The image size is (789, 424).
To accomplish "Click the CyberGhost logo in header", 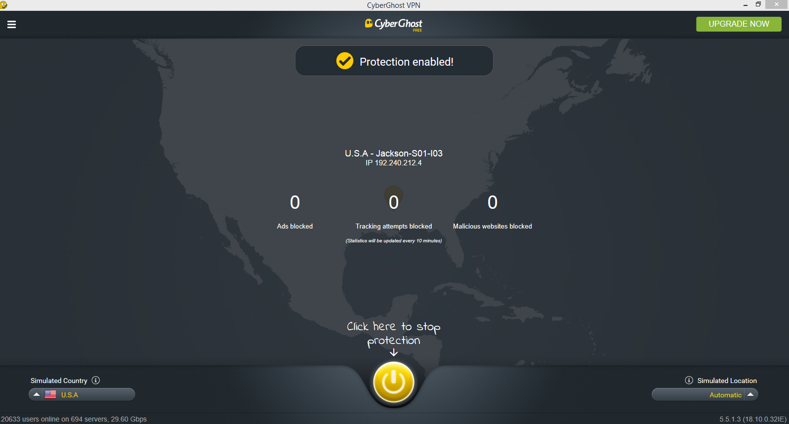I will pos(393,24).
